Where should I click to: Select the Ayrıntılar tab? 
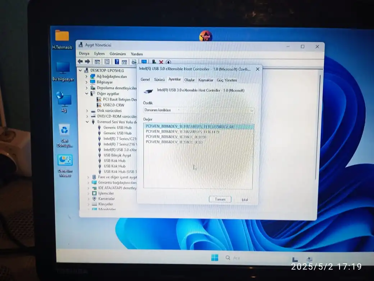[x=175, y=79]
